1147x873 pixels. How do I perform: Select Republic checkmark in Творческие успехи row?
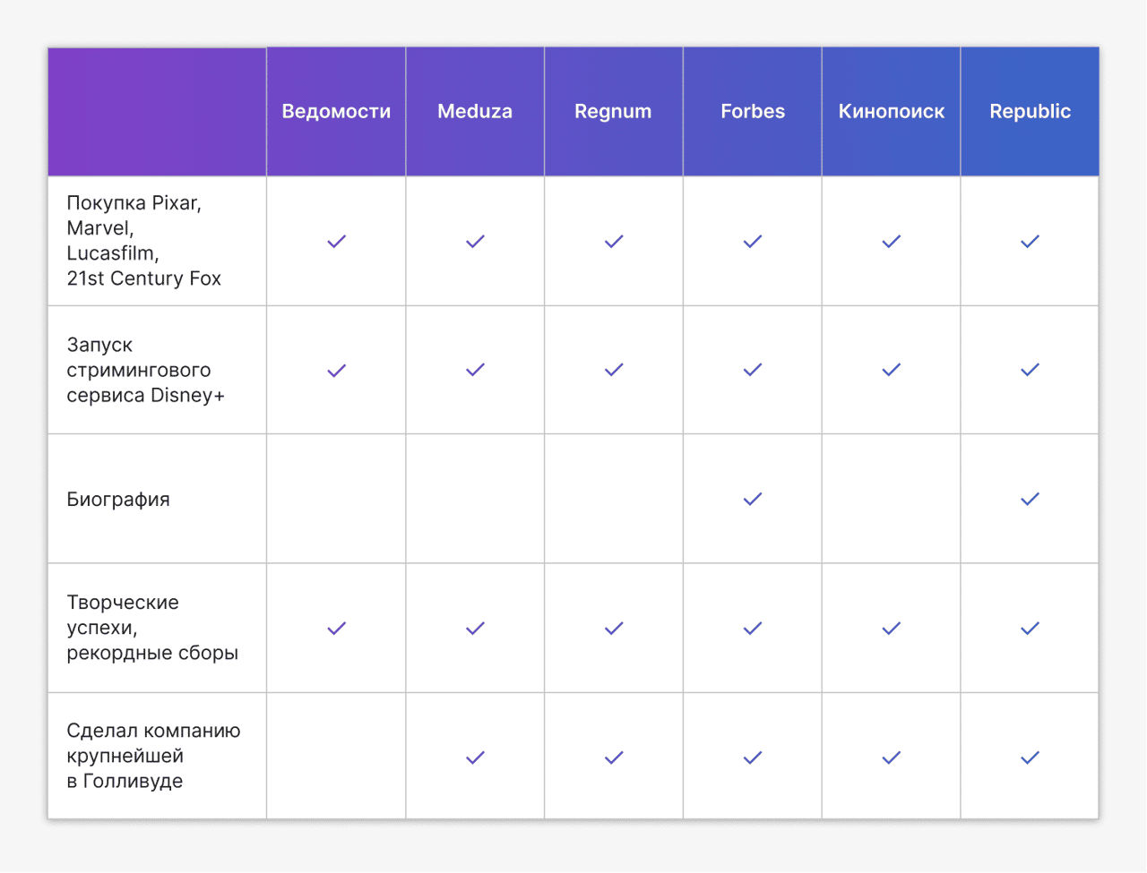coord(1030,629)
